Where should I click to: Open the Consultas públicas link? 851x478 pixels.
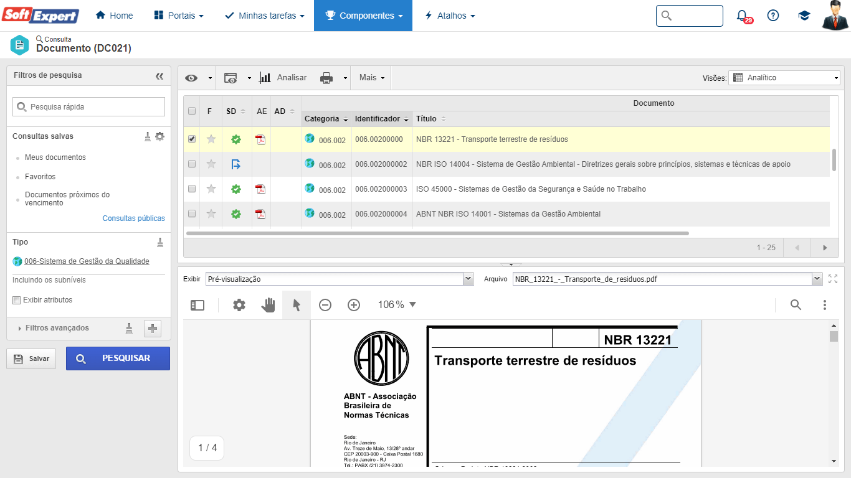(x=133, y=218)
